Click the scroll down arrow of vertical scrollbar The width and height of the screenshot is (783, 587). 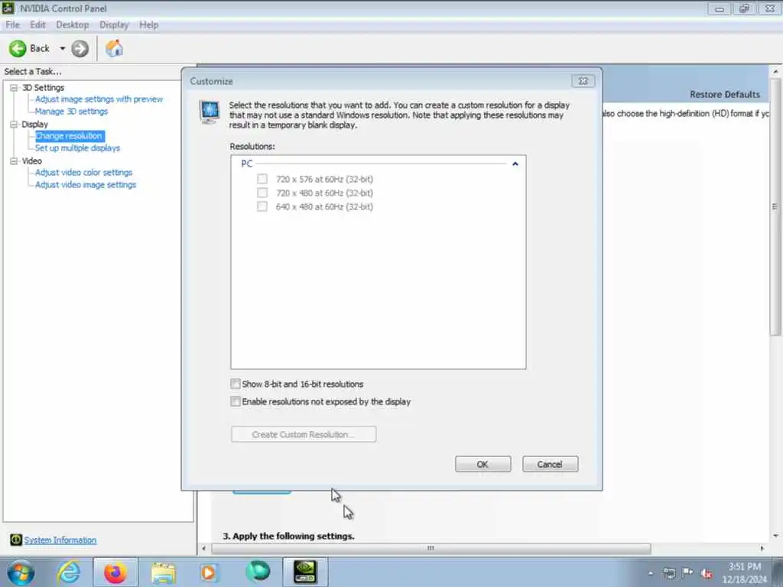[775, 536]
